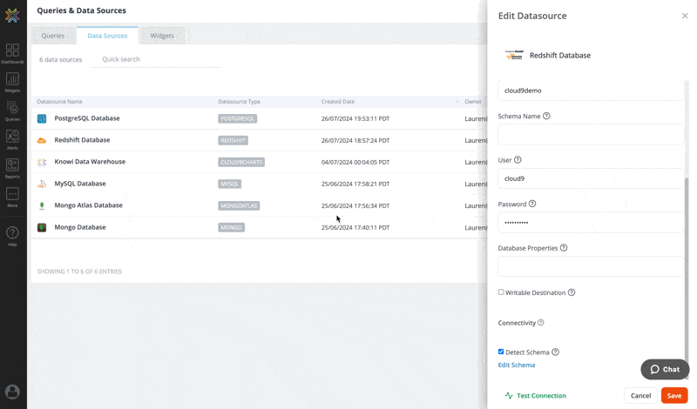Uncheck the Detect Schema checkbox
697x409 pixels.
pos(501,352)
